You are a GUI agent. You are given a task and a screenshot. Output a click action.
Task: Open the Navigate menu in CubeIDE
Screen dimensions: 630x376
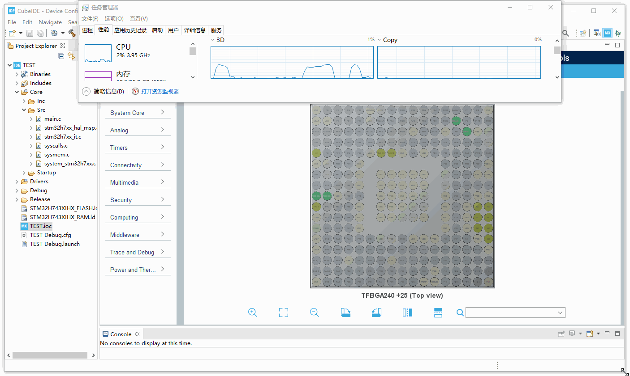50,22
